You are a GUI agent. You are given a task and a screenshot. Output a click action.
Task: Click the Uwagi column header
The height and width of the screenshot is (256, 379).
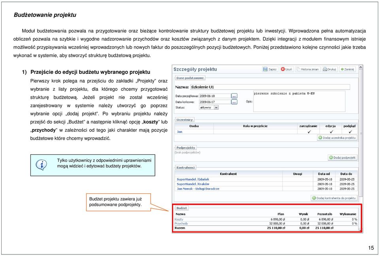298,174
